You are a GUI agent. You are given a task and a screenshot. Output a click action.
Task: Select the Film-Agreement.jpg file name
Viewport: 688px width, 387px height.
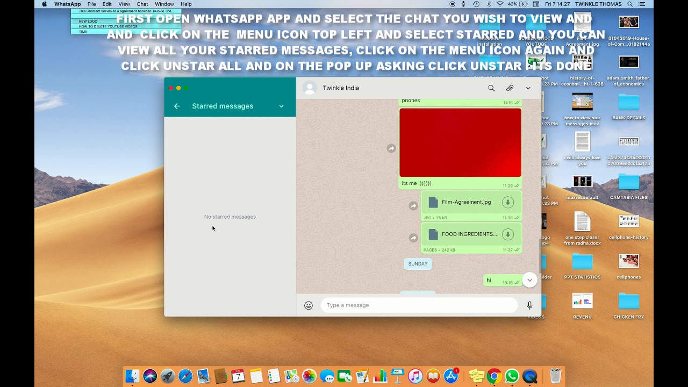(467, 202)
